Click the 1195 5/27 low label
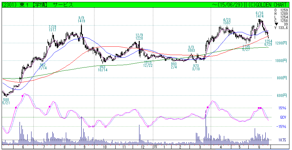The image size is (292, 150). pos(246,47)
